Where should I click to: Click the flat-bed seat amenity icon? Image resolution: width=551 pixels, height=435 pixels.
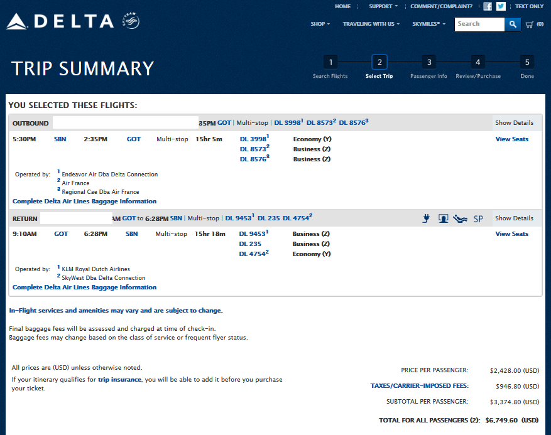tap(460, 218)
